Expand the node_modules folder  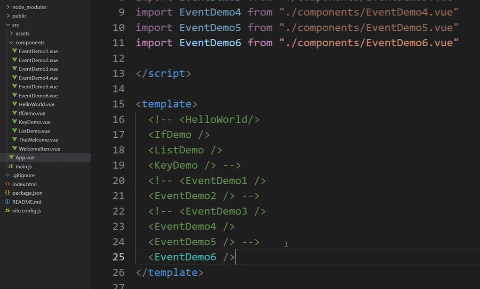click(x=8, y=7)
